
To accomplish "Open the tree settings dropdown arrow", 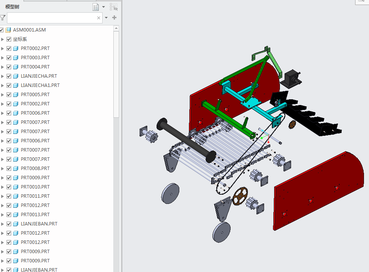I will click(103, 7).
